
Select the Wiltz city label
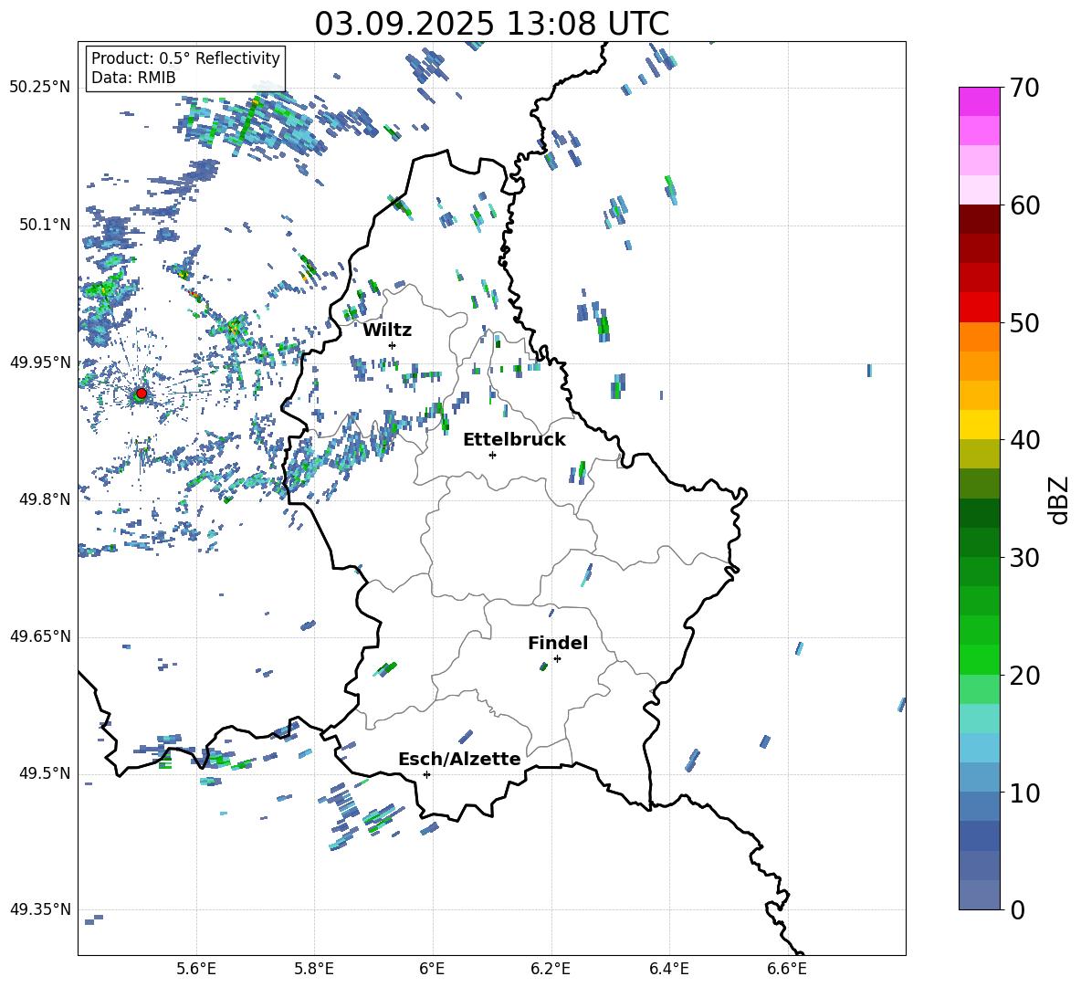pyautogui.click(x=387, y=330)
